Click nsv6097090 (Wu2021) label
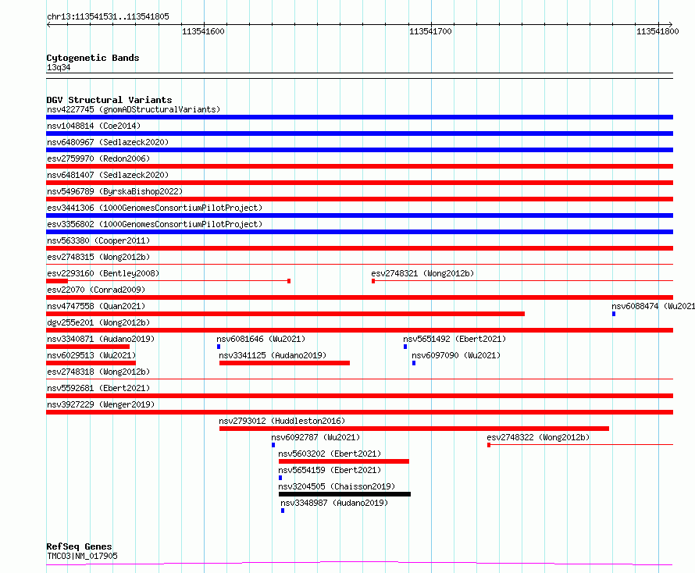The width and height of the screenshot is (695, 573). tap(455, 355)
